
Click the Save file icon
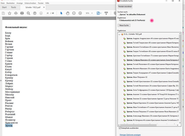3,13
